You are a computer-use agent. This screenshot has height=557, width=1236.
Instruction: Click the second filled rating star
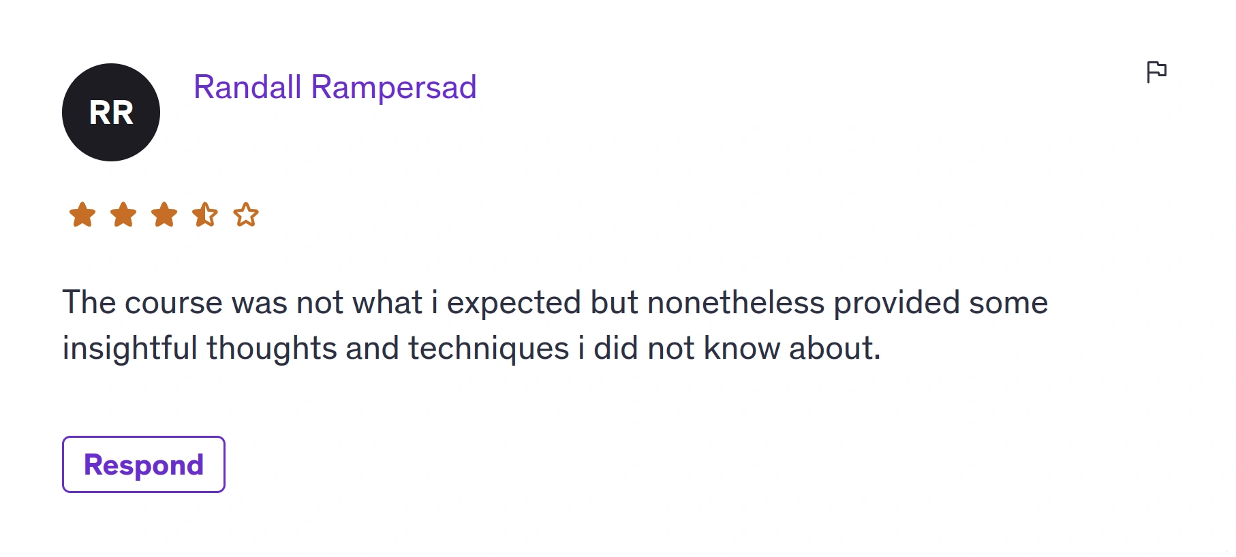coord(123,214)
